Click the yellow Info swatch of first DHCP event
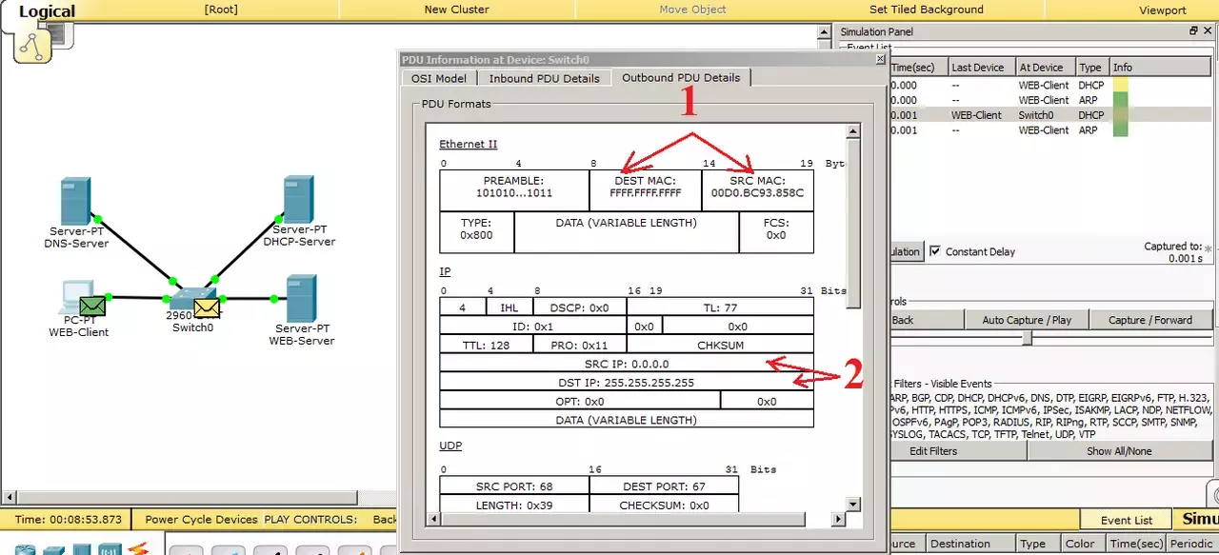 click(1120, 85)
